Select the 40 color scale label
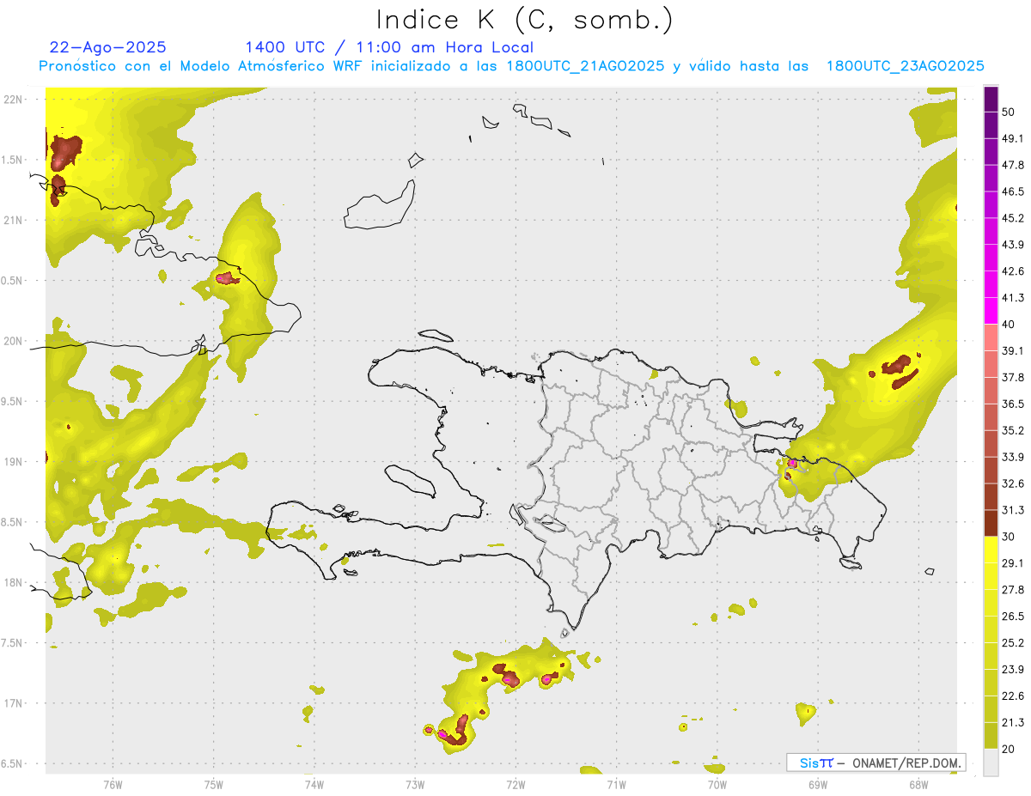 (x=1009, y=325)
